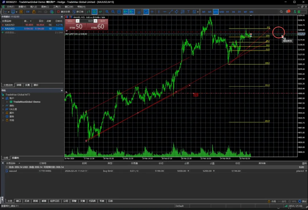Click the zoom out magnifier icon

113,12
